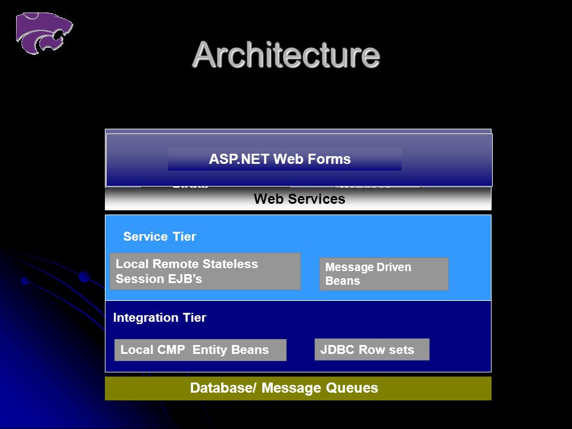The width and height of the screenshot is (572, 429).
Task: Click the Architecture slide title
Action: (x=286, y=55)
